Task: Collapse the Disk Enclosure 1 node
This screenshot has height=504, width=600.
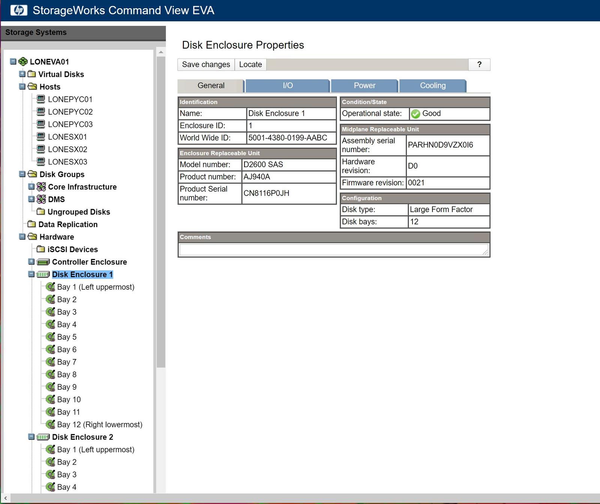Action: 31,274
